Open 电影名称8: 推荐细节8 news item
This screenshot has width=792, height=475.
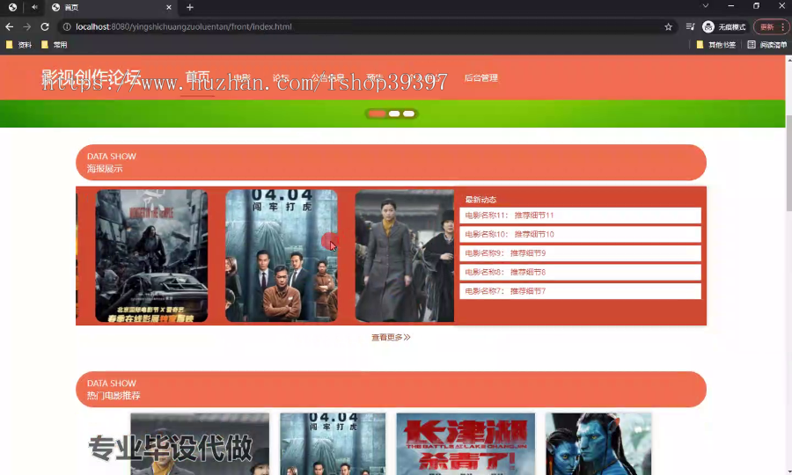coord(581,272)
